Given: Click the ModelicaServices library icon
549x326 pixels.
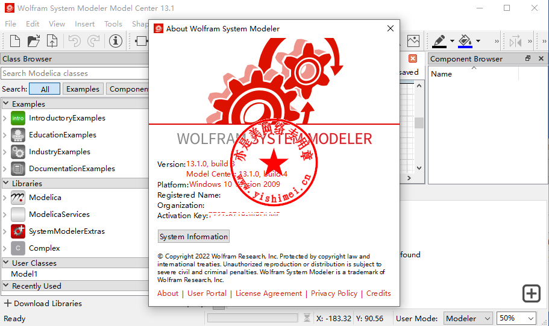Looking at the screenshot, I should click(x=18, y=215).
